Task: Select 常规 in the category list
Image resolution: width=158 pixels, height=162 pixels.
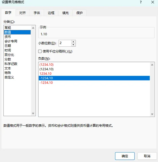Action: [17, 28]
